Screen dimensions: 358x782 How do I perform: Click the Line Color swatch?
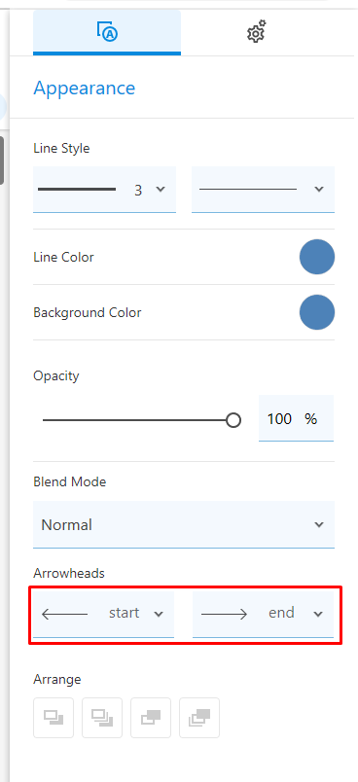tap(317, 257)
